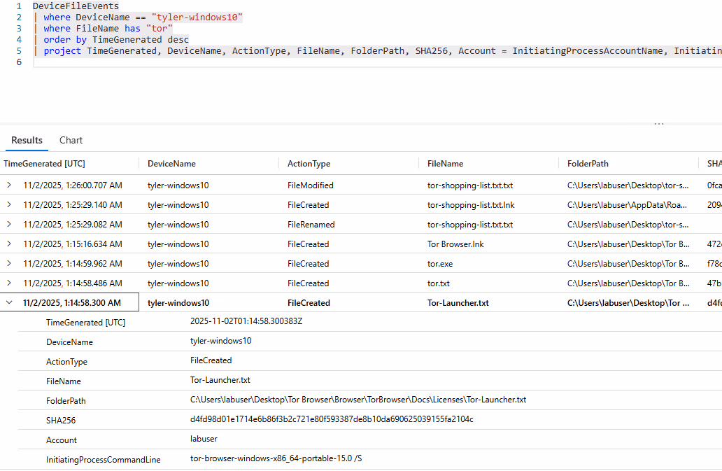
Task: Collapse the 1:14:58.300 AM result row
Action: tap(9, 302)
